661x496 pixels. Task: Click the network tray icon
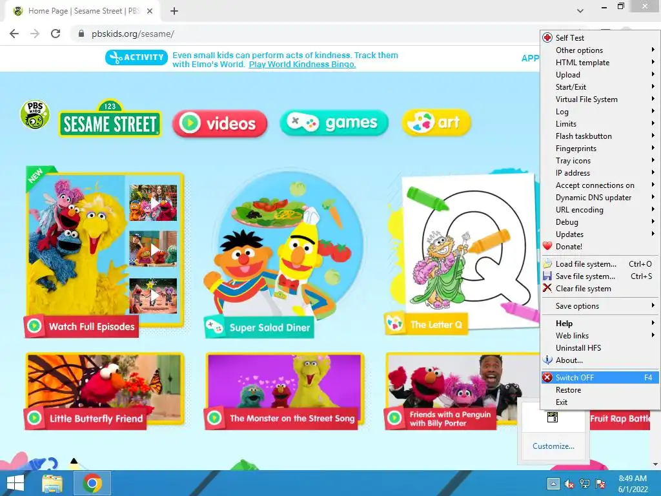(x=585, y=484)
